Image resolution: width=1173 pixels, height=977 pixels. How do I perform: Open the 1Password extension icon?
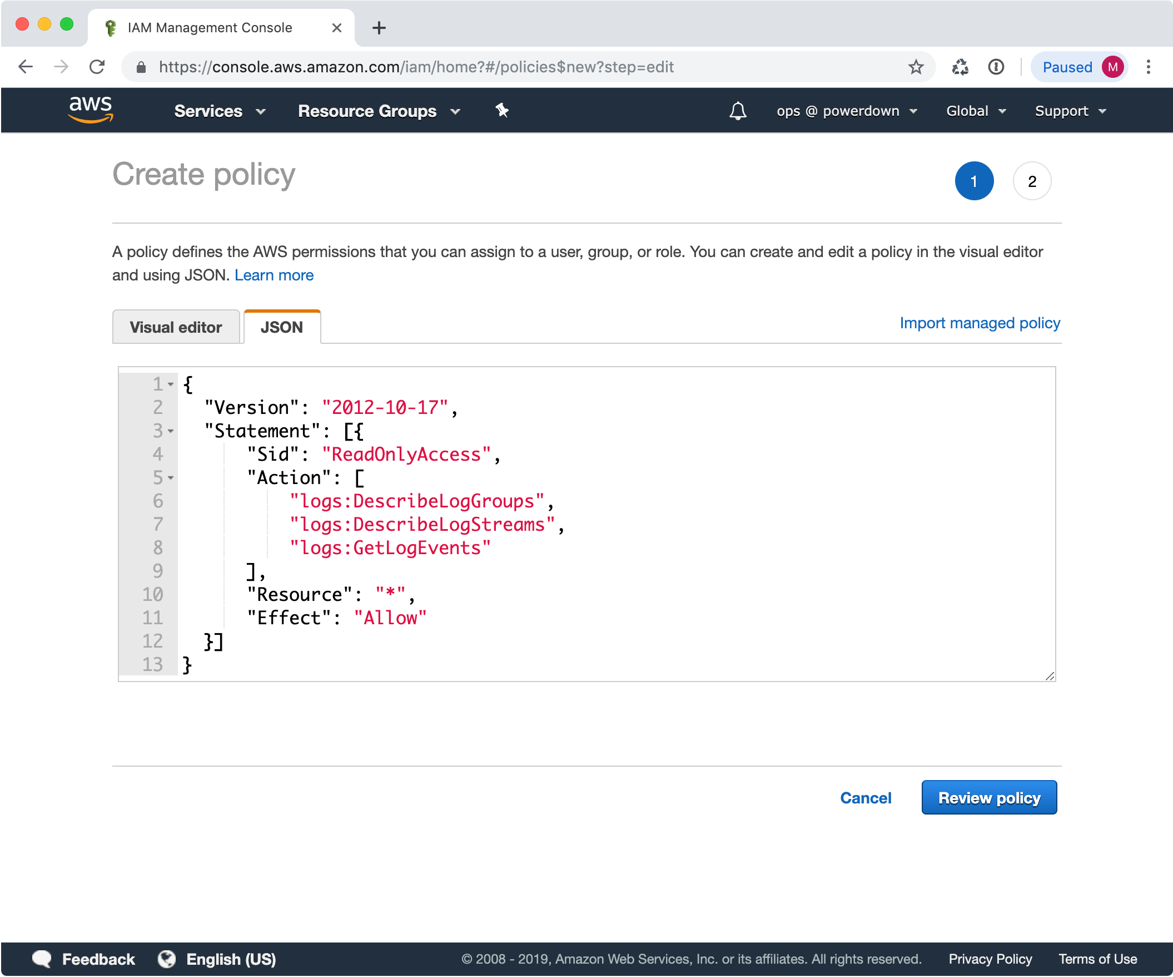(996, 67)
